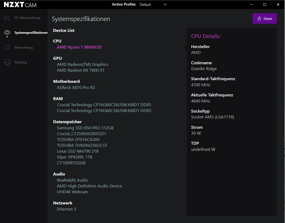Expand the Active Profile dropdown arrow
Image resolution: width=285 pixels, height=223 pixels.
[165, 5]
